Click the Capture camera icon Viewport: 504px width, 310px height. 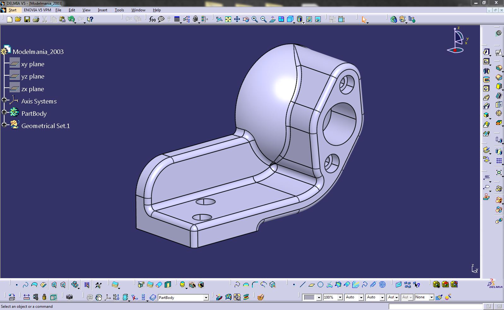click(69, 297)
